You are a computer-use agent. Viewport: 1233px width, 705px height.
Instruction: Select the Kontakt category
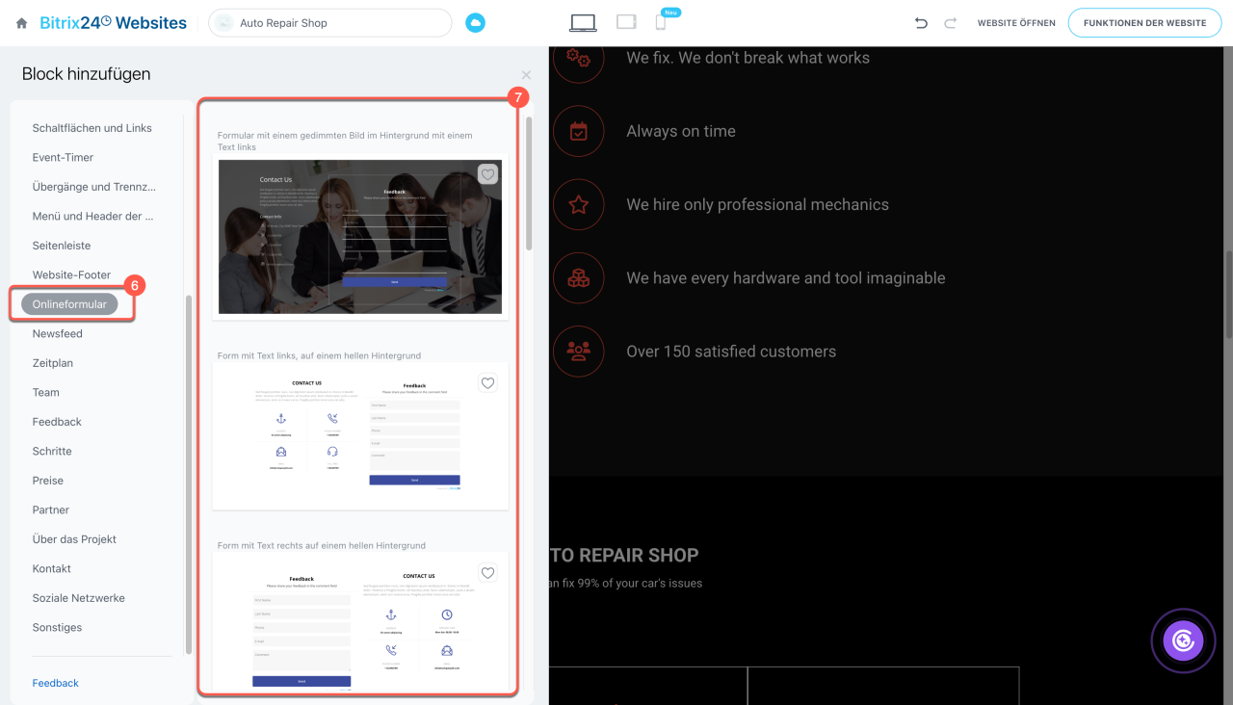point(52,569)
